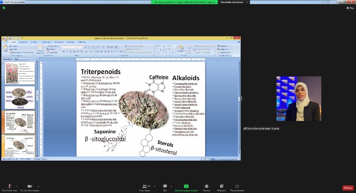This screenshot has height=193, width=356.
Task: Open the Participants panel
Action: (x=144, y=187)
